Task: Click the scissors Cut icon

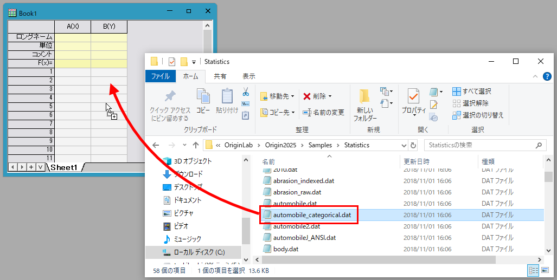Action: point(246,92)
